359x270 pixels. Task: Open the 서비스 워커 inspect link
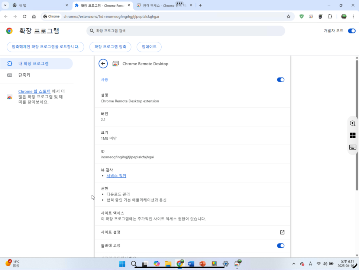pyautogui.click(x=116, y=175)
